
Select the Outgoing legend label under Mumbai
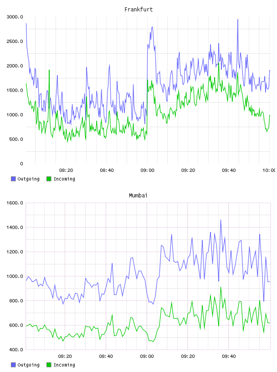28,365
